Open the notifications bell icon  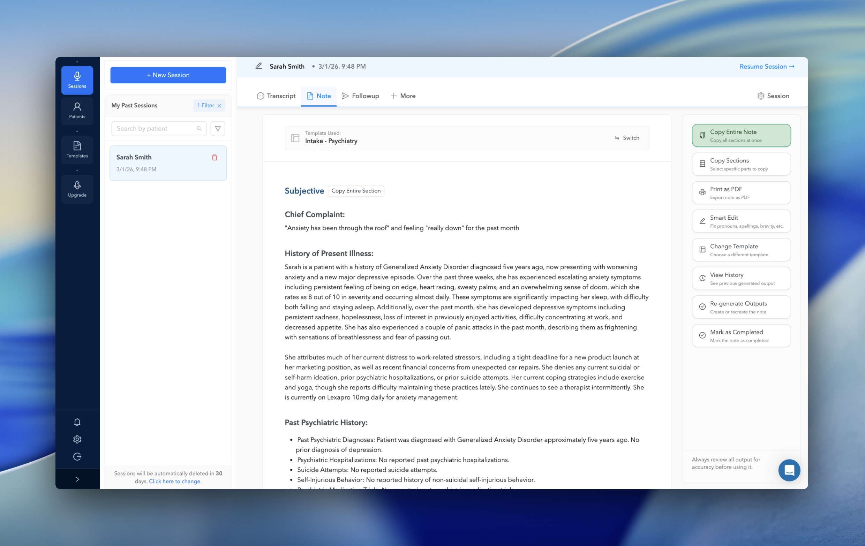(77, 422)
